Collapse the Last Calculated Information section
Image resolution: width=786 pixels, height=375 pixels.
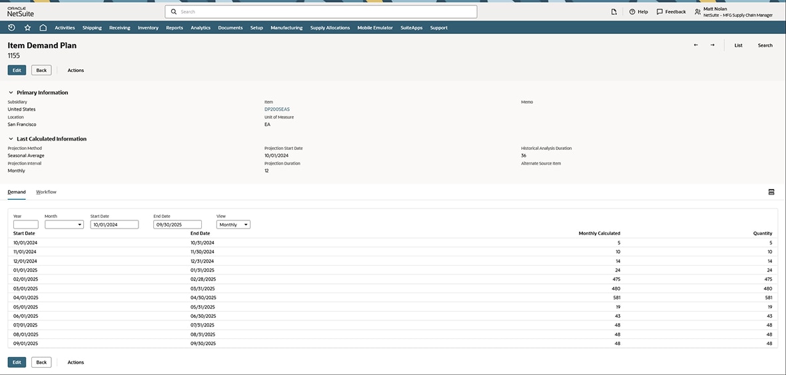pyautogui.click(x=11, y=139)
